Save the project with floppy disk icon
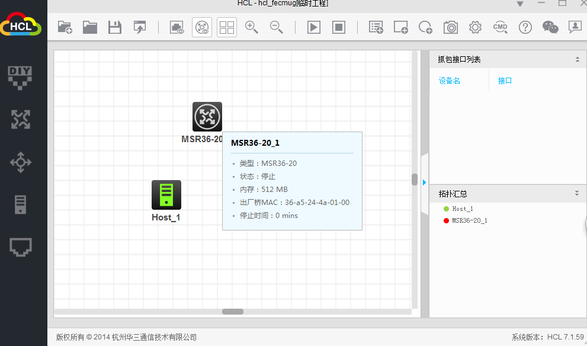The image size is (587, 346). point(114,27)
